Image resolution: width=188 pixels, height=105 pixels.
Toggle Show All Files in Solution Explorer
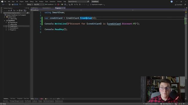pyautogui.click(x=22, y=10)
